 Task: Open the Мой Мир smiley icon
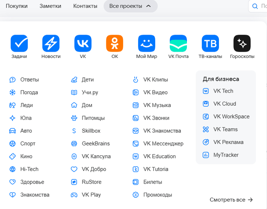(146, 44)
